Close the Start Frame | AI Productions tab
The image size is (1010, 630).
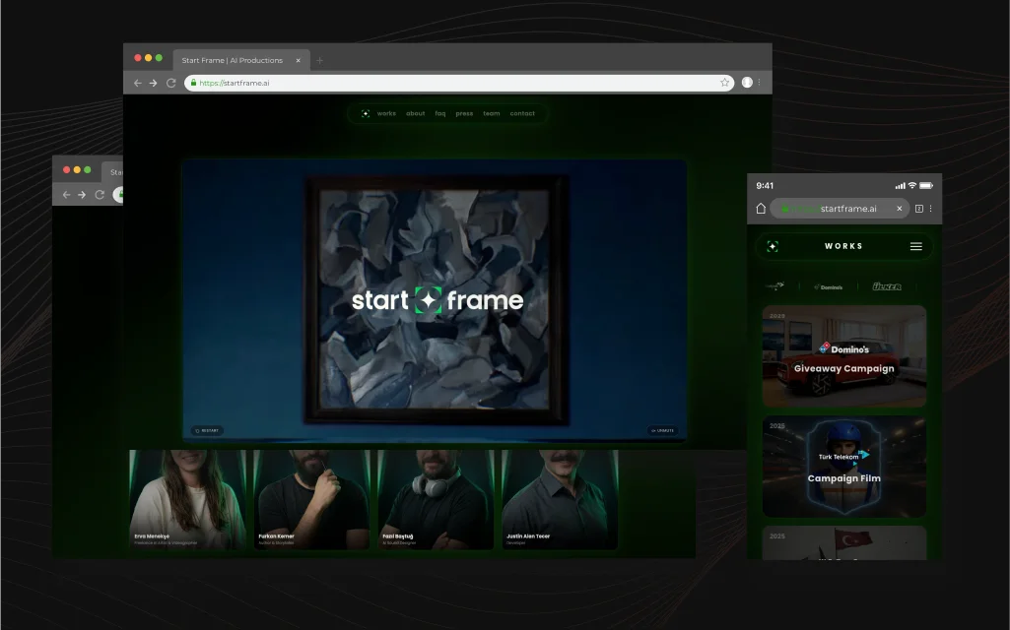299,60
